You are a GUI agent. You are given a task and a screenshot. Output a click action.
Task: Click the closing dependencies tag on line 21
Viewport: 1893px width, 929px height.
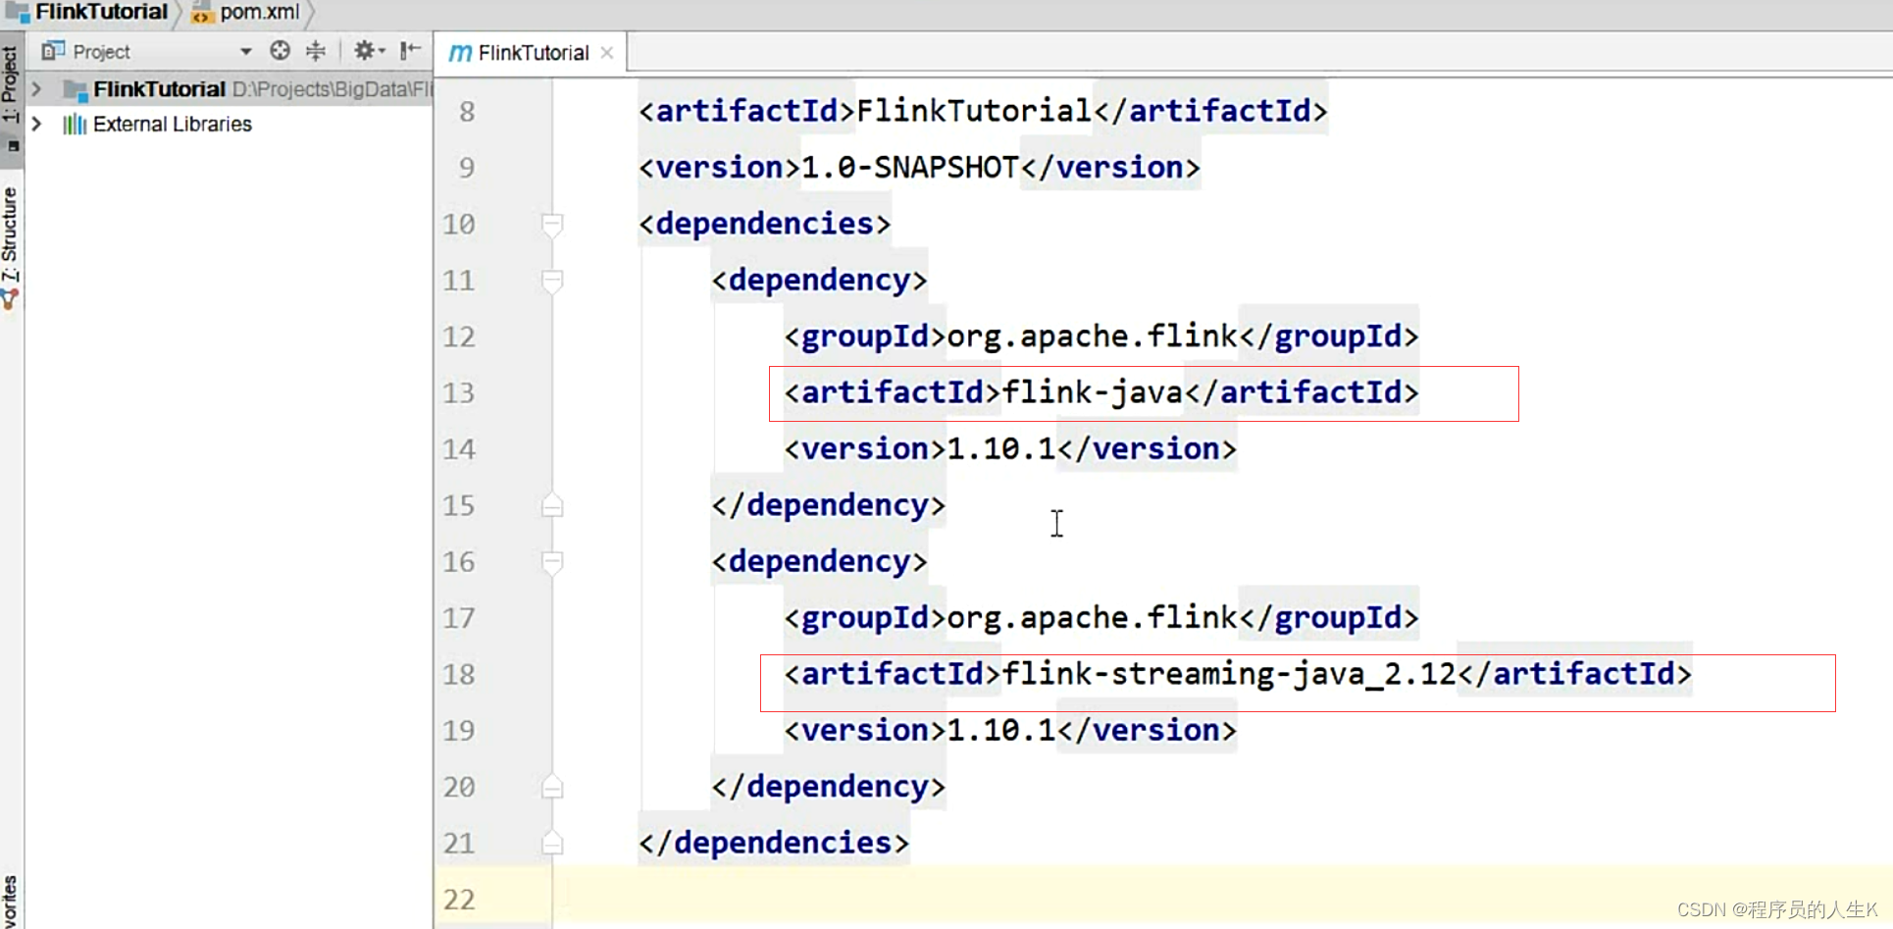(774, 843)
